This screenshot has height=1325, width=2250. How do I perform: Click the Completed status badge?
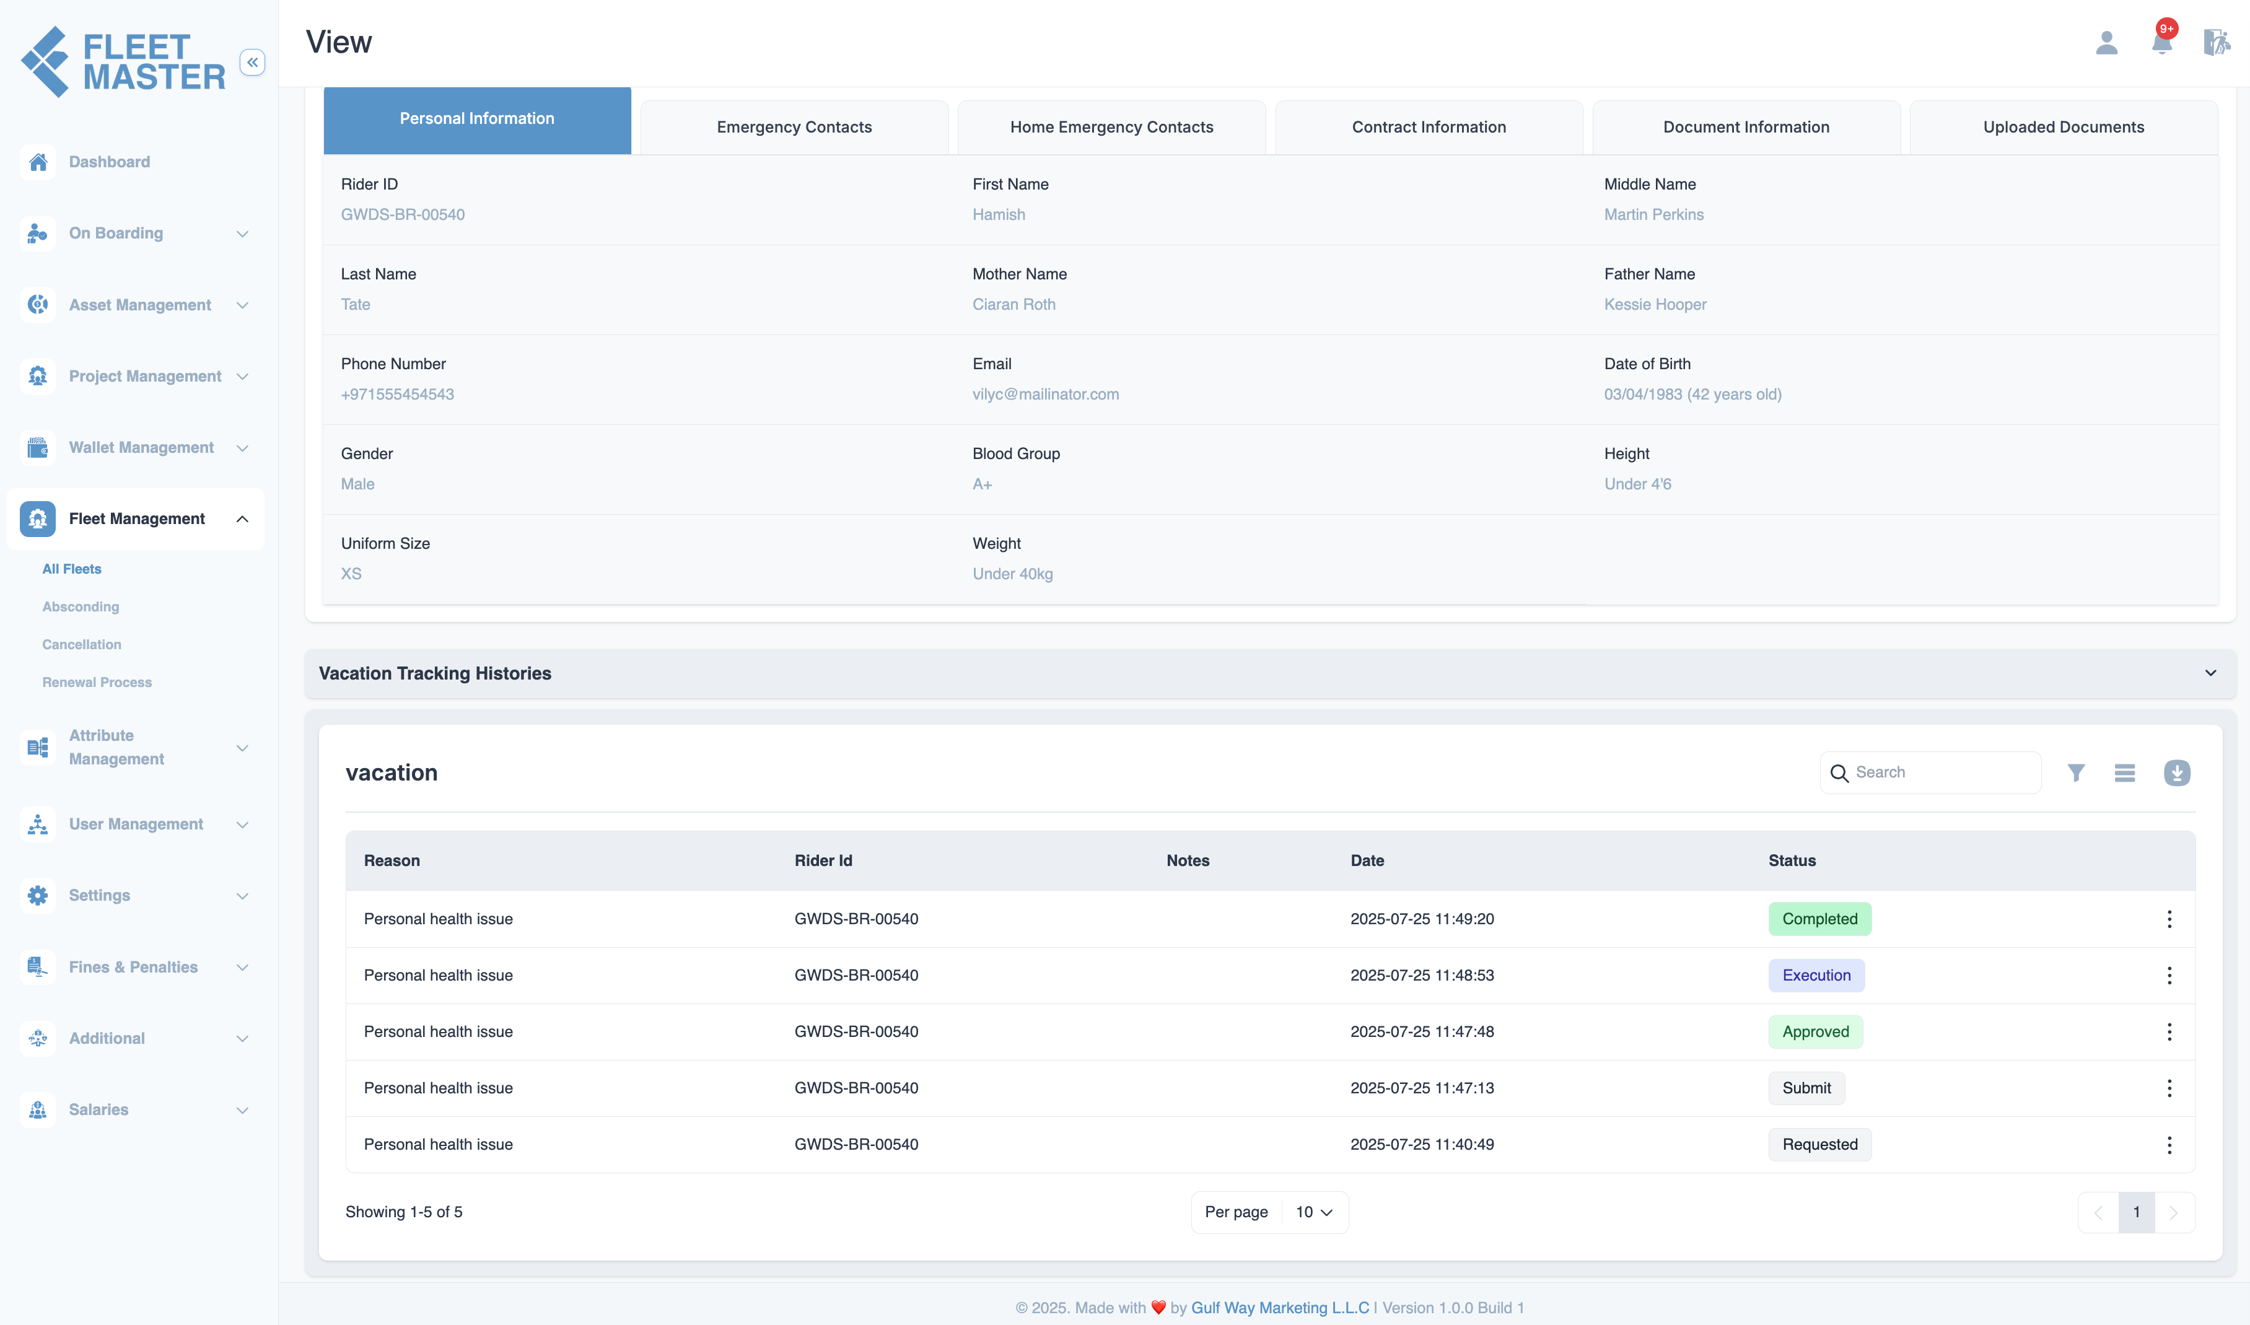[x=1819, y=920]
